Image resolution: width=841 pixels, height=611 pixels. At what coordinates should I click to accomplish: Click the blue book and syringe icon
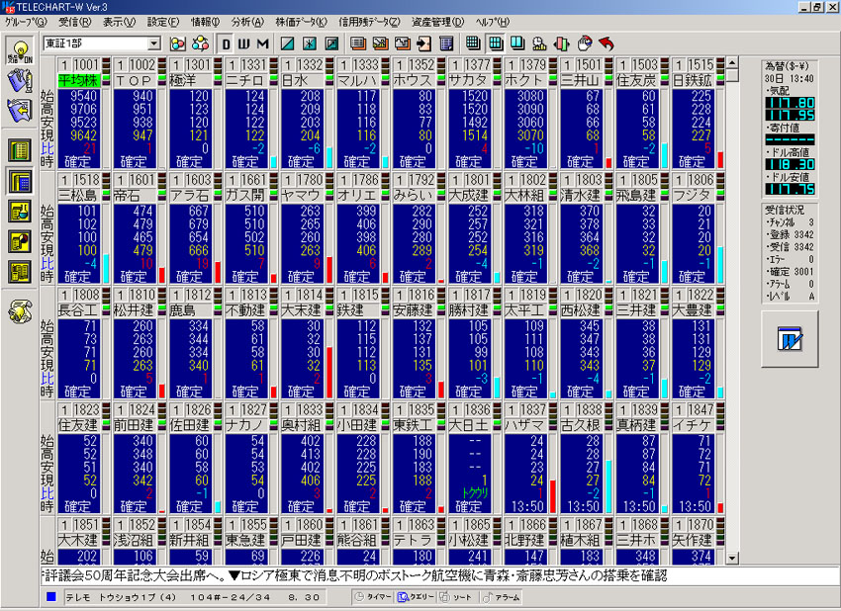click(x=20, y=81)
